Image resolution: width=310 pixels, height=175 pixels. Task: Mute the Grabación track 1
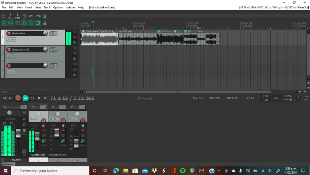(74, 32)
